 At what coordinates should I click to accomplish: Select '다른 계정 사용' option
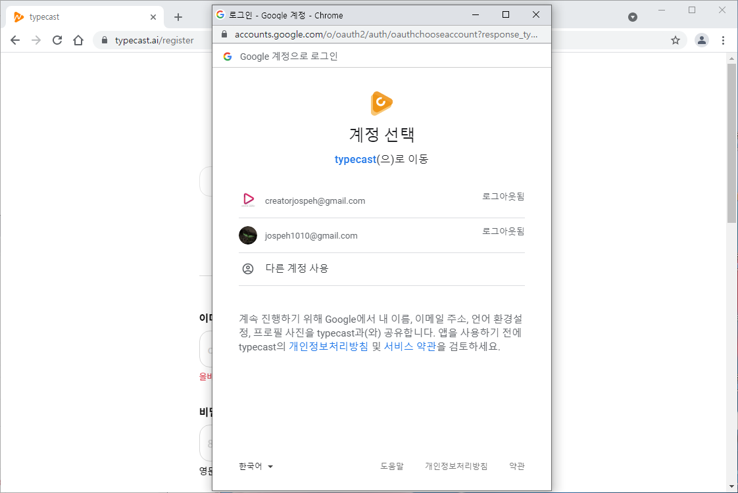(381, 269)
